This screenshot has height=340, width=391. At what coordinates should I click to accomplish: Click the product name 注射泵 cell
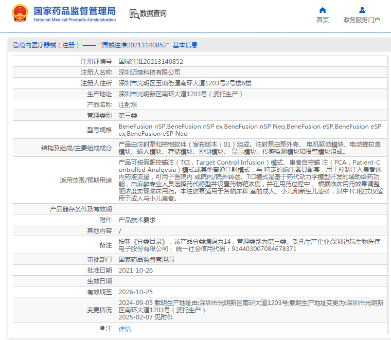(x=128, y=104)
